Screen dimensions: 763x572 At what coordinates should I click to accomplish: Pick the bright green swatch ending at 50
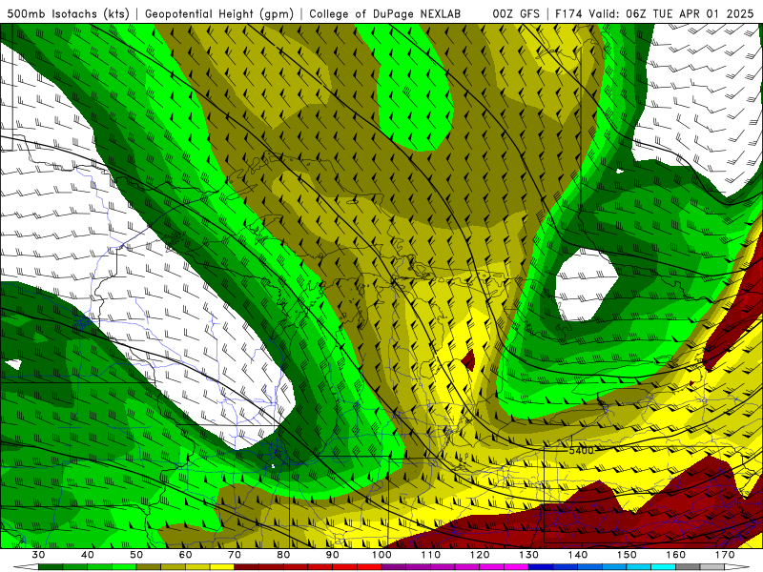tap(124, 567)
